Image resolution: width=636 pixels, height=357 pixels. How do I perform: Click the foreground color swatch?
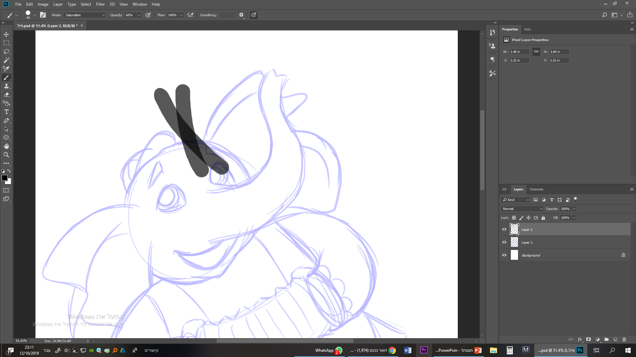click(x=4, y=178)
